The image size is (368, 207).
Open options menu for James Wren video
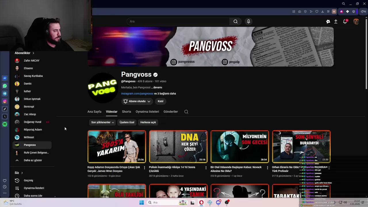(x=144, y=168)
